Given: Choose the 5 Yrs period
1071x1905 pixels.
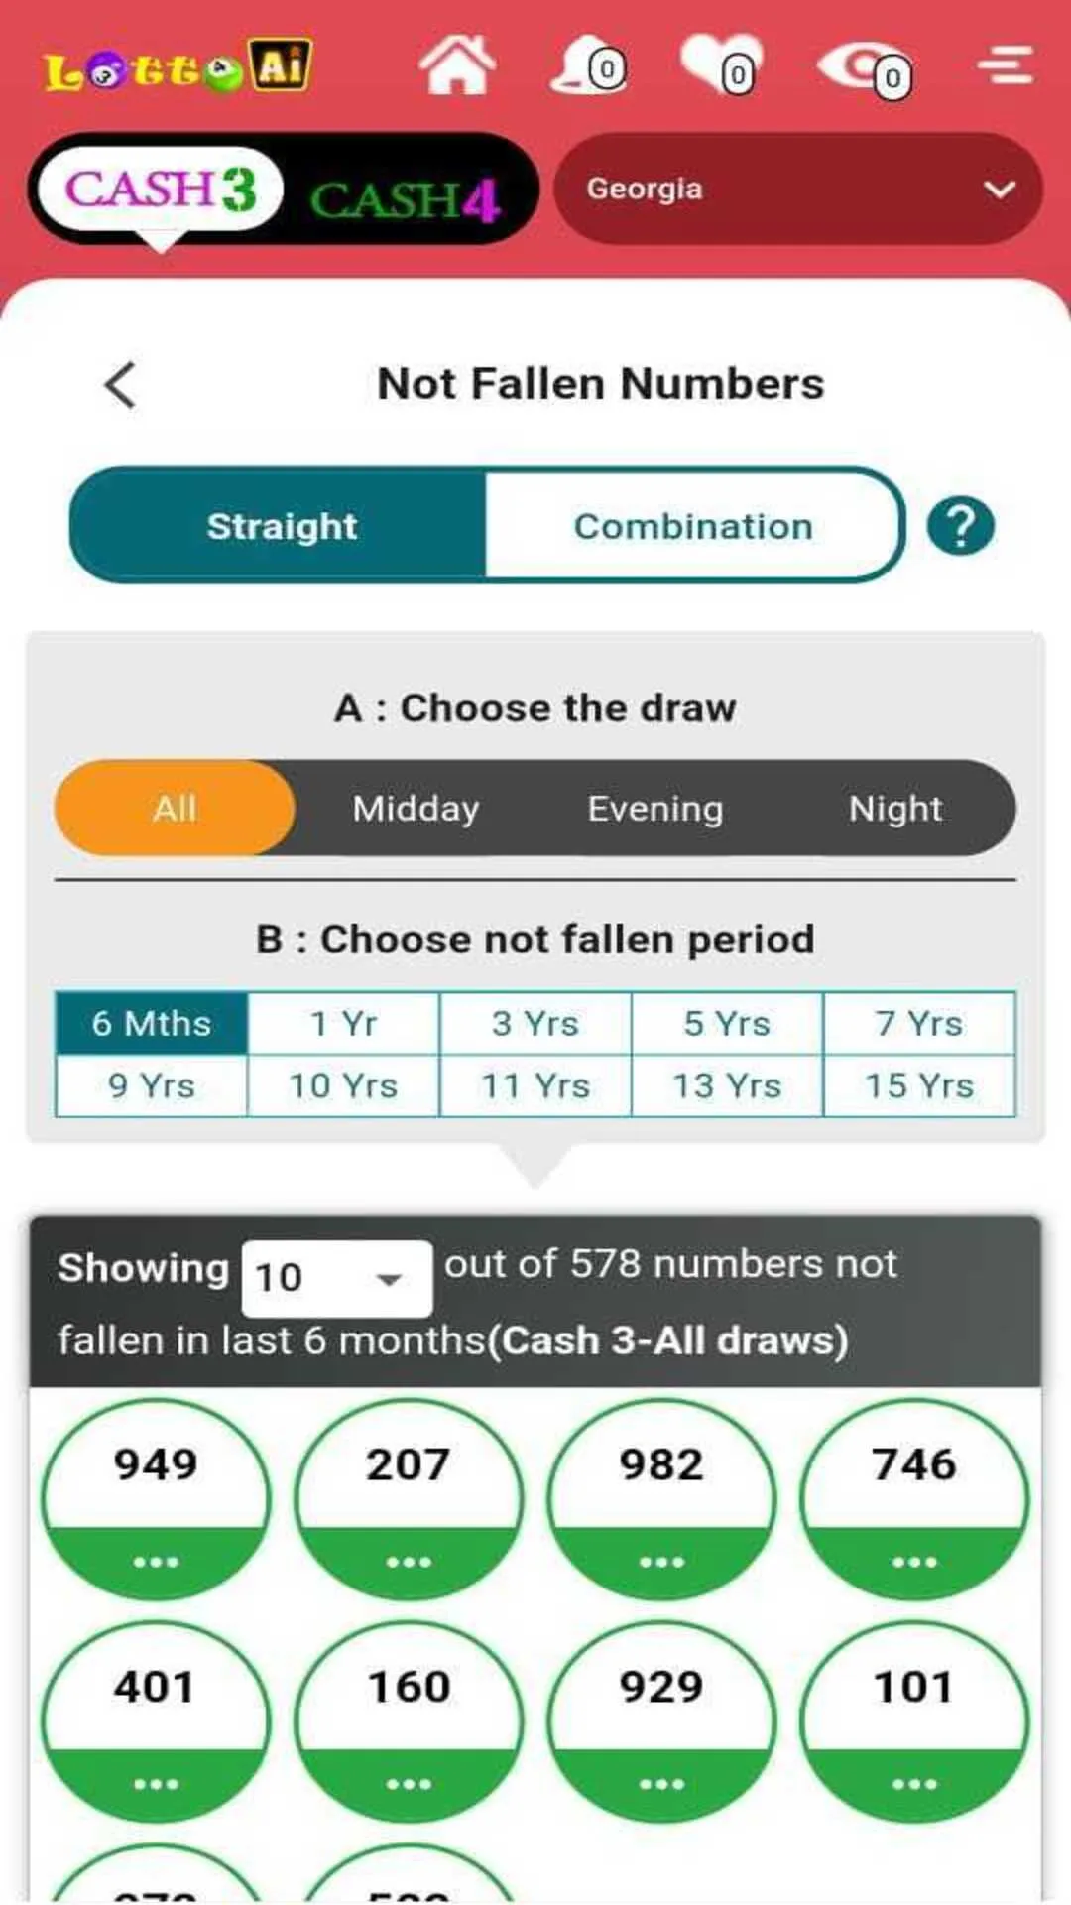Looking at the screenshot, I should coord(727,1023).
